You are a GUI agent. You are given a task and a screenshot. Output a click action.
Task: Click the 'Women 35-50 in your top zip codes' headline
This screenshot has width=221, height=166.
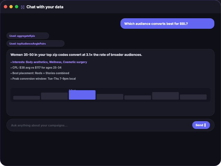pos(76,55)
